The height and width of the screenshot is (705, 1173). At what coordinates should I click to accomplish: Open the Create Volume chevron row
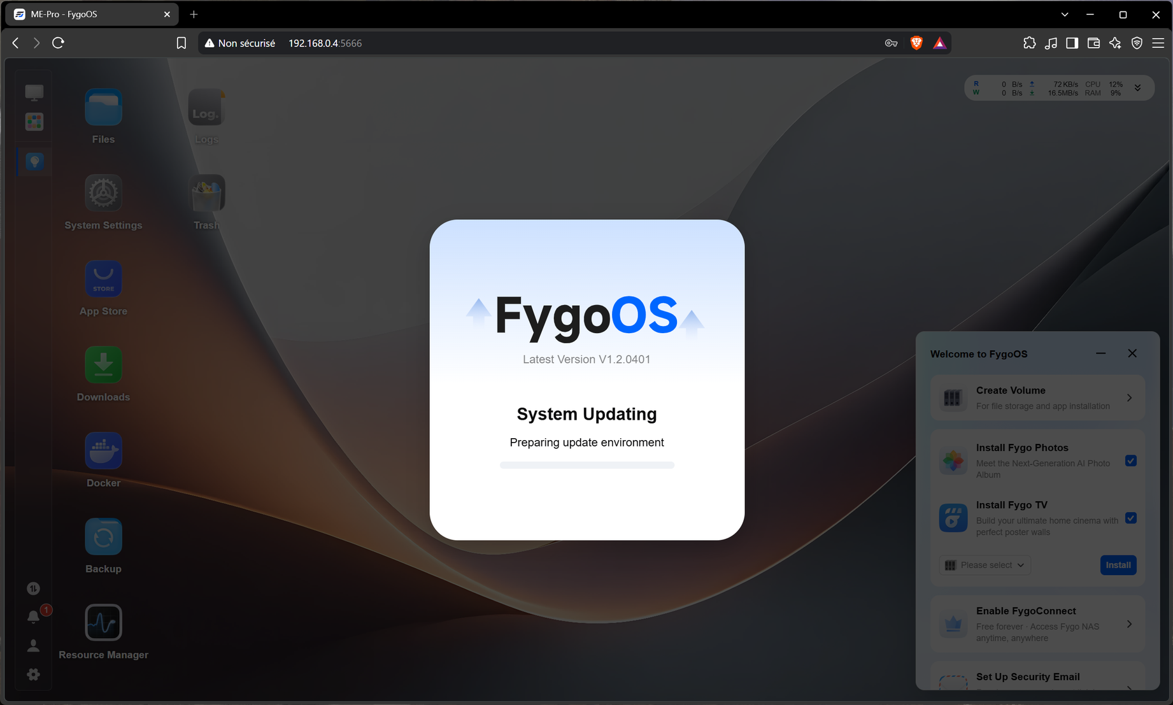pos(1037,398)
